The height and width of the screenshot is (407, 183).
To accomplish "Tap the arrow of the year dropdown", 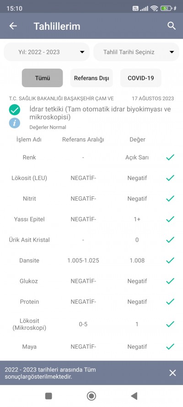I will (x=82, y=52).
